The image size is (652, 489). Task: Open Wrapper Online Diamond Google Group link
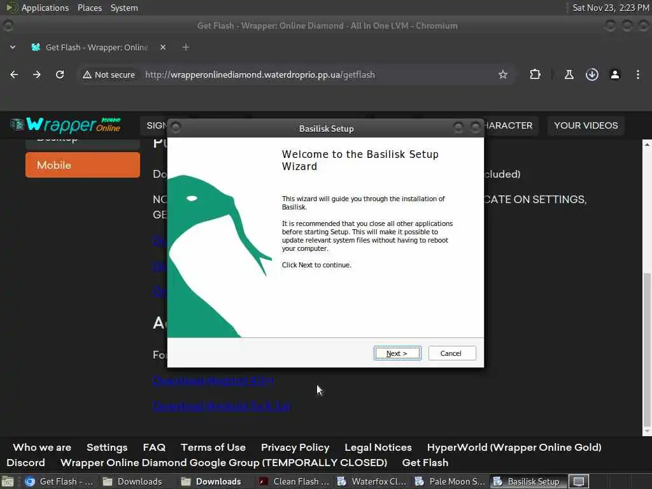[x=223, y=463]
